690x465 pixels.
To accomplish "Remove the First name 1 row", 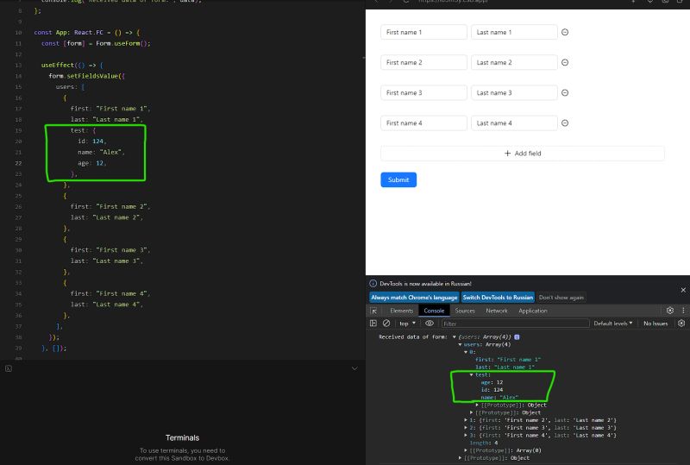I will pos(565,32).
